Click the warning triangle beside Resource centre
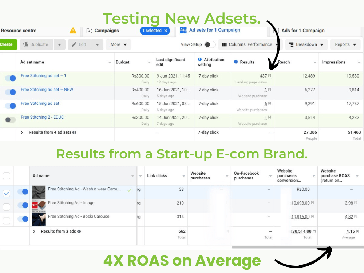Image resolution: width=364 pixels, height=273 pixels. coord(73,31)
